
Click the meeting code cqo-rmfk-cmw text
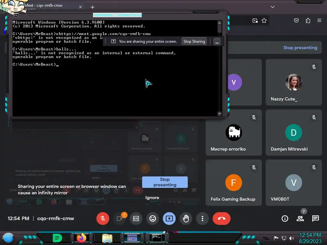56,219
